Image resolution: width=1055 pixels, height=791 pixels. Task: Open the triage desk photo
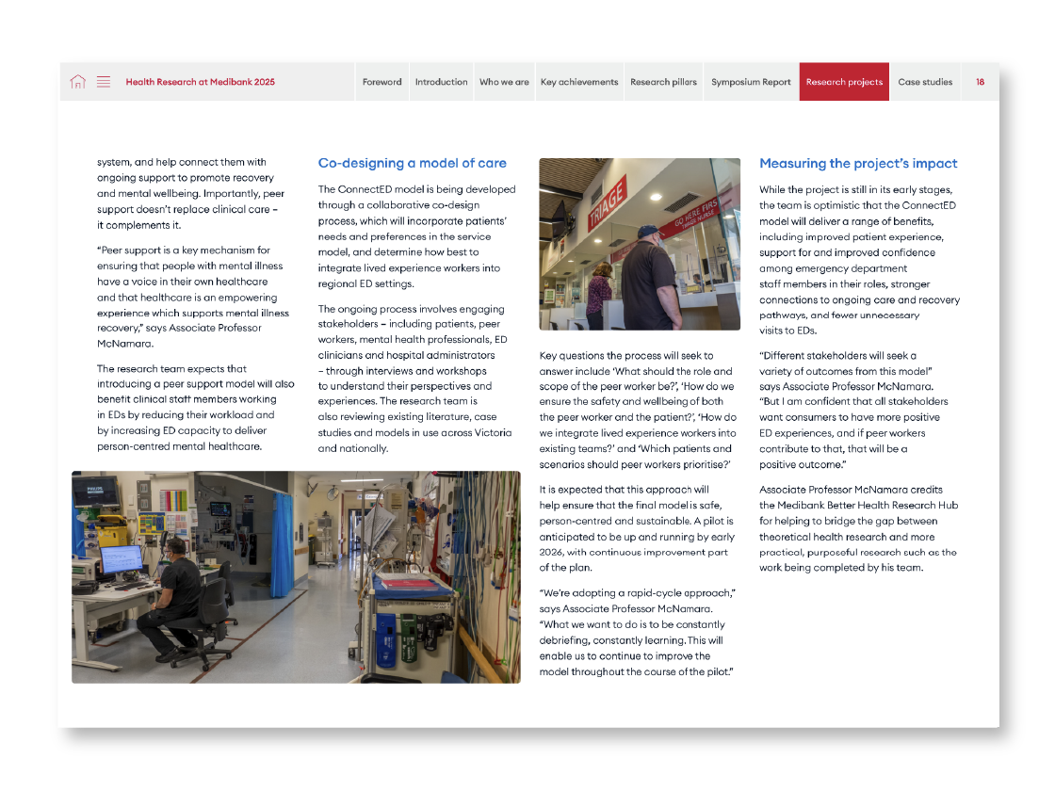(640, 244)
